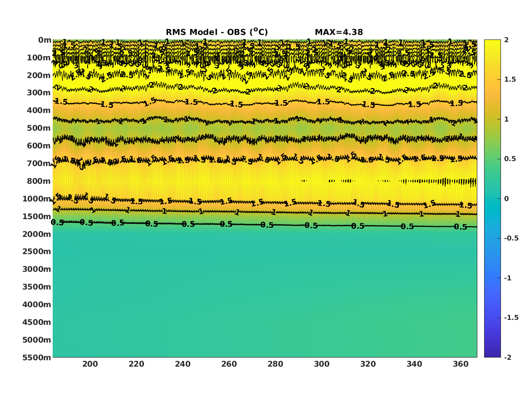This screenshot has height=397, width=530.
Task: Click the colorbar tick label '0.5'
Action: (x=510, y=159)
